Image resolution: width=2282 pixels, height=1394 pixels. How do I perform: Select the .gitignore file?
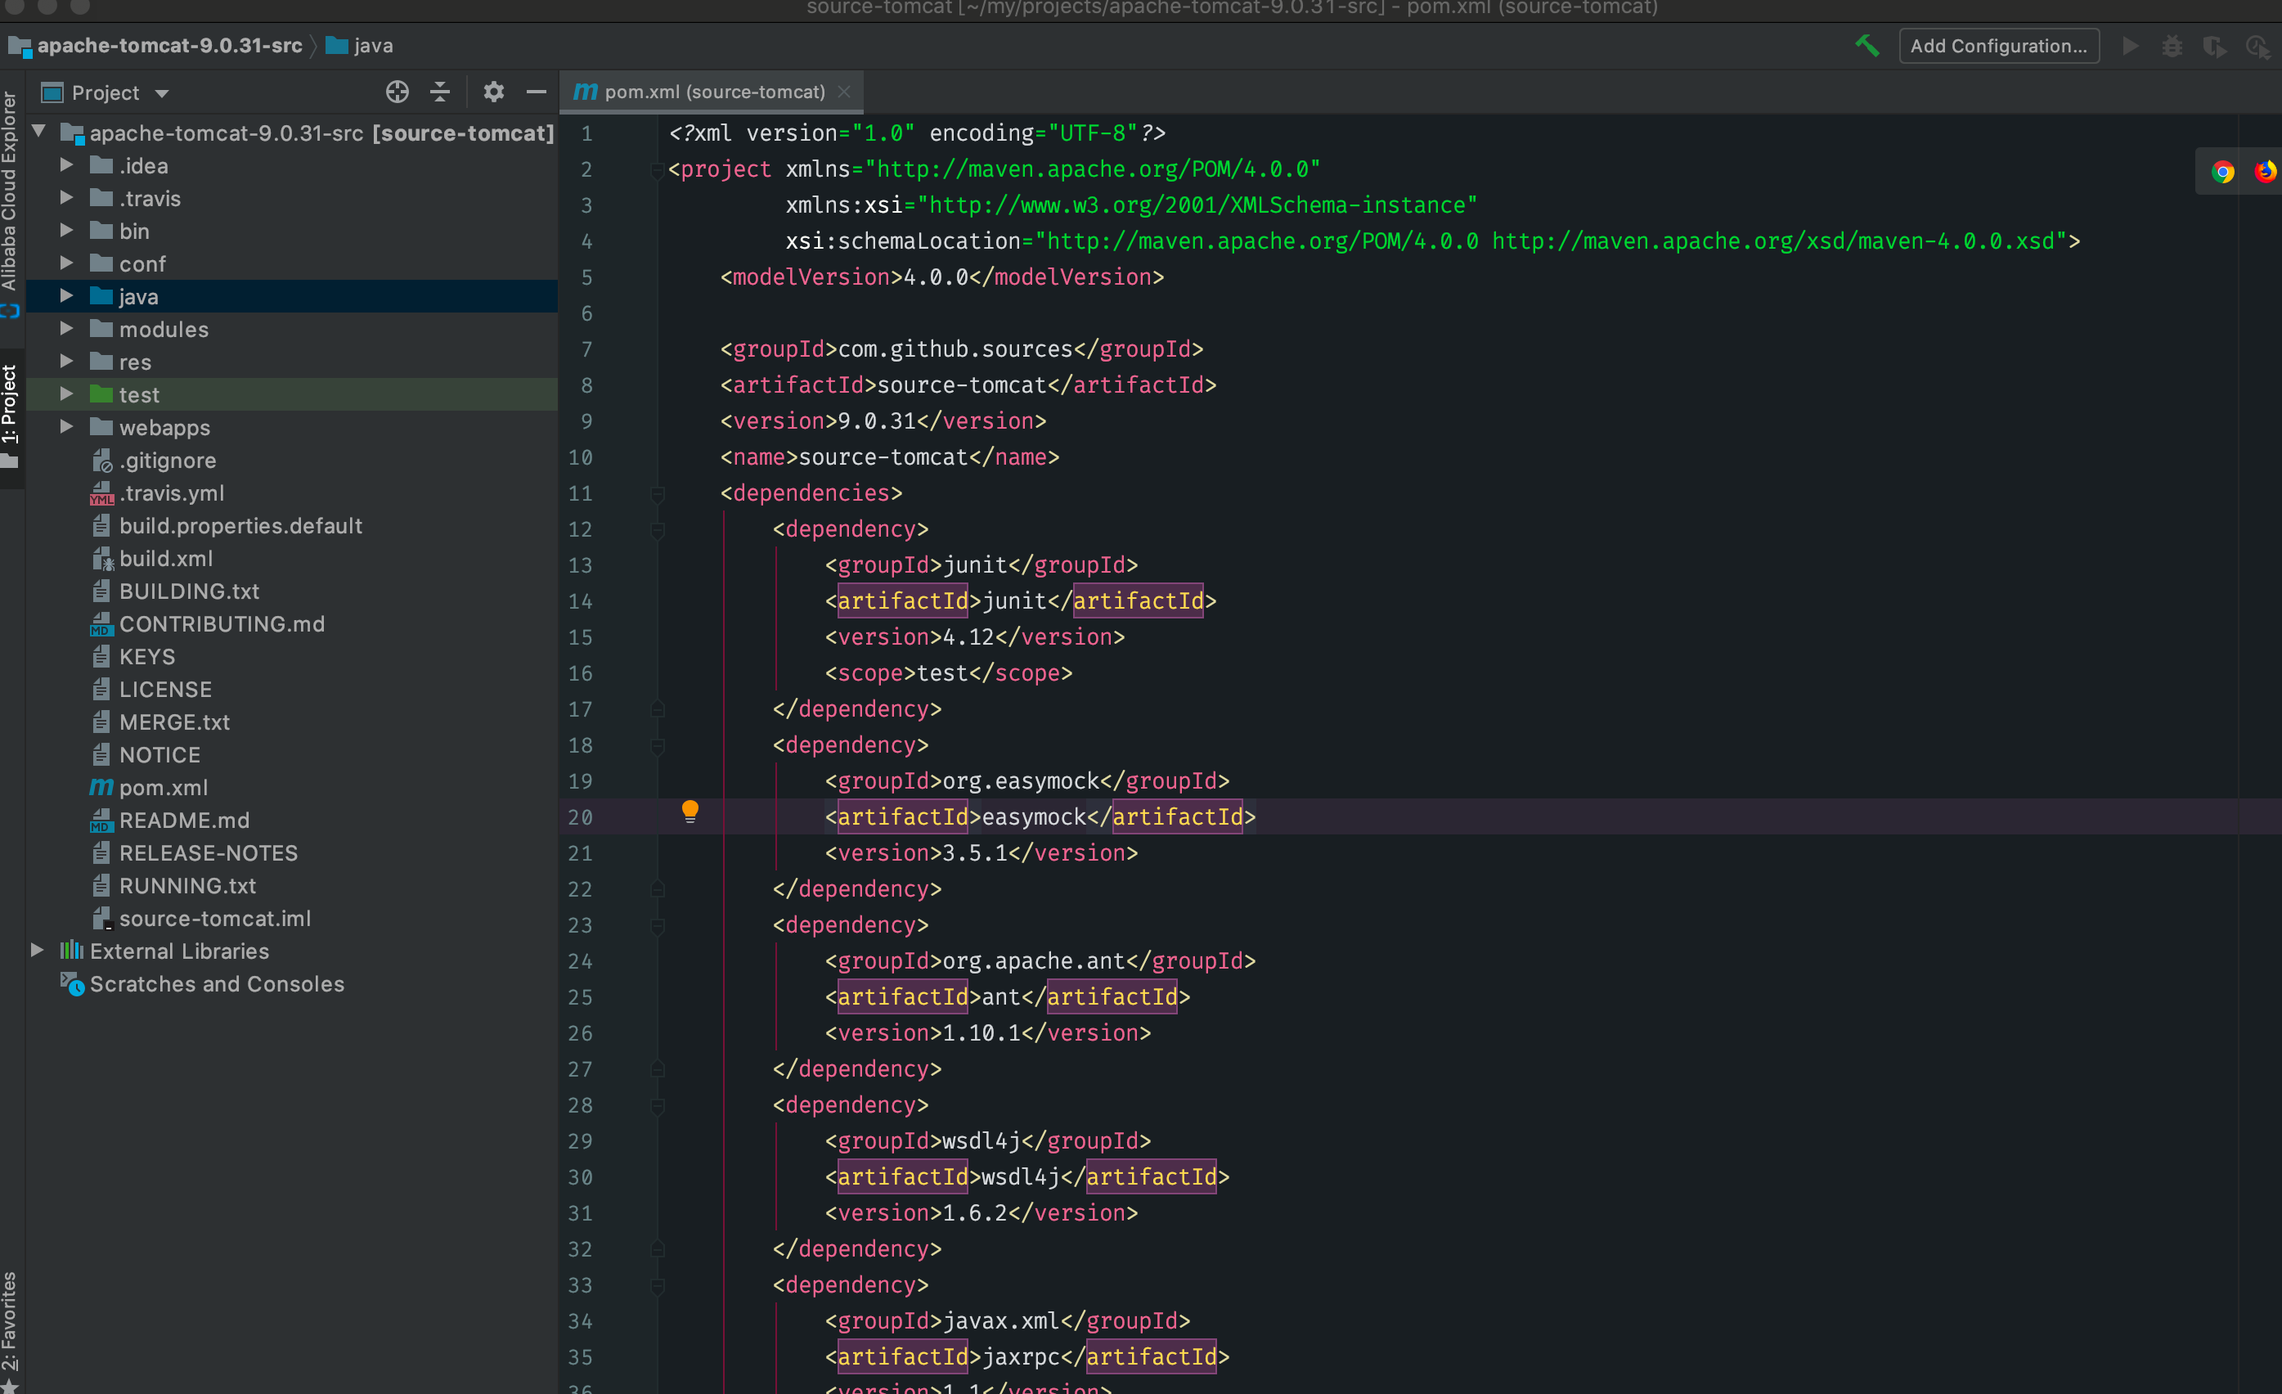point(167,461)
